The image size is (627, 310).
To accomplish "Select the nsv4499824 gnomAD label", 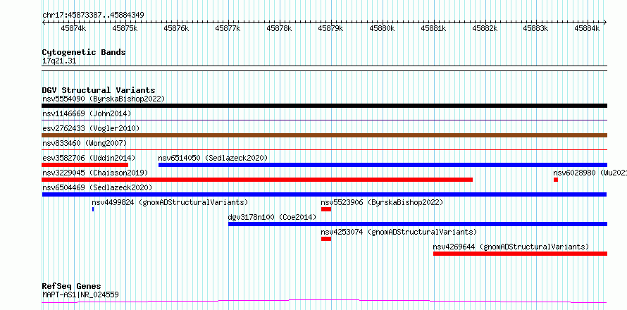I will click(x=170, y=202).
